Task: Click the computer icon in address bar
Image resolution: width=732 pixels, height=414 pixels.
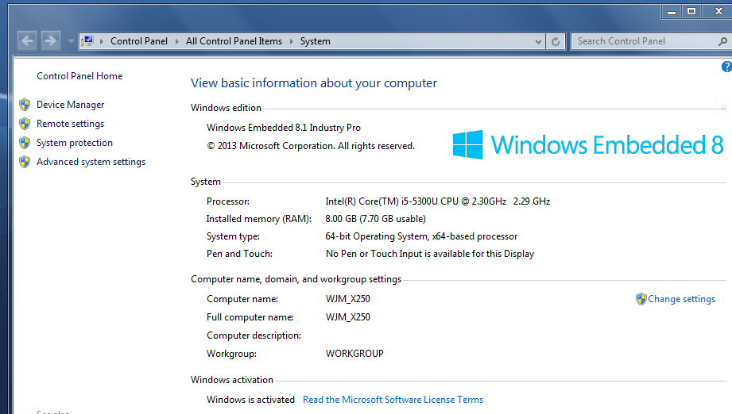Action: coord(87,41)
